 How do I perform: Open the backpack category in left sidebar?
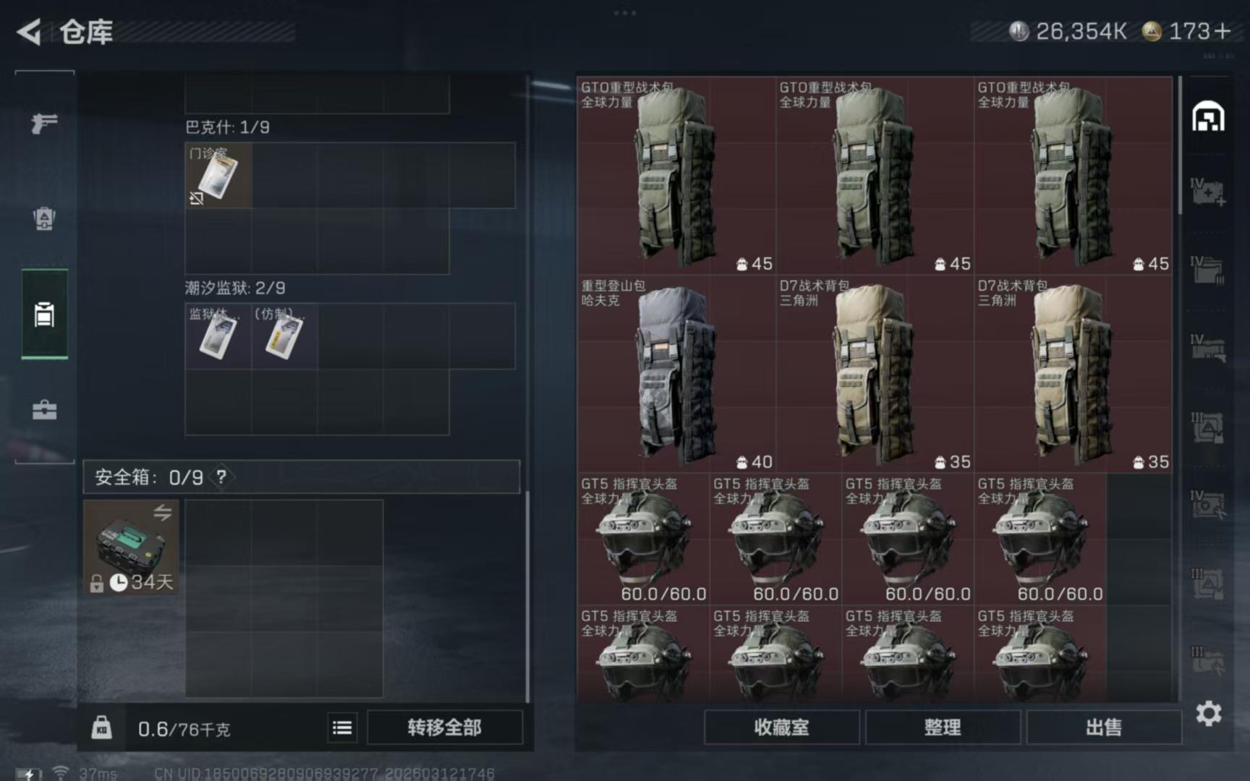44,218
